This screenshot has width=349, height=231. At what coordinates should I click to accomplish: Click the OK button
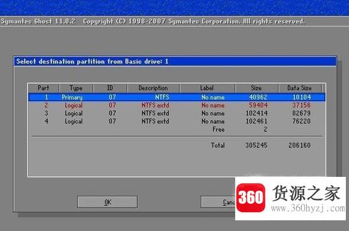108,202
